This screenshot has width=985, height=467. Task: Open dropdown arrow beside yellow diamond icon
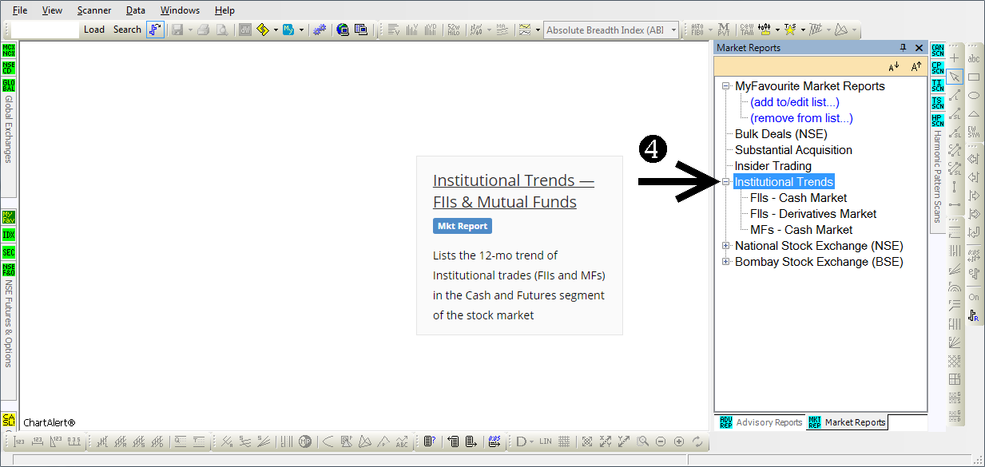pyautogui.click(x=276, y=30)
